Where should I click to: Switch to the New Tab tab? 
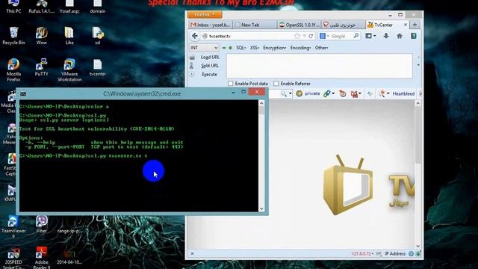tap(255, 25)
